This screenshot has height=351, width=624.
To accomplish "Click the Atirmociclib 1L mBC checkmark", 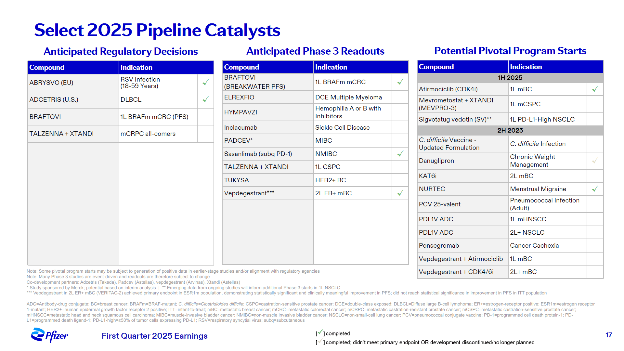I will point(595,89).
